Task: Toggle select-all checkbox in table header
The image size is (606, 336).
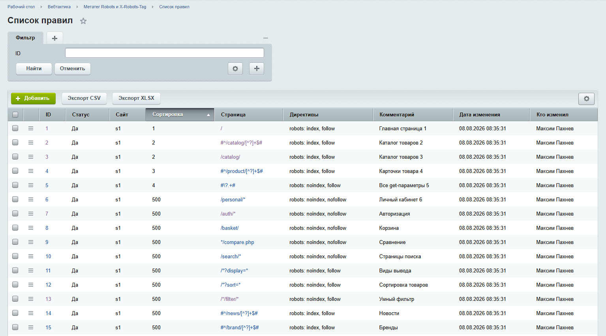Action: [15, 115]
